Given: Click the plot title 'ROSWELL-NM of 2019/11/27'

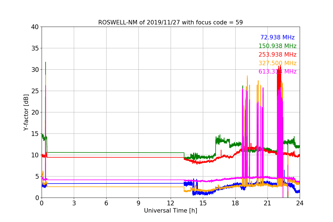Looking at the screenshot, I should pos(170,22).
